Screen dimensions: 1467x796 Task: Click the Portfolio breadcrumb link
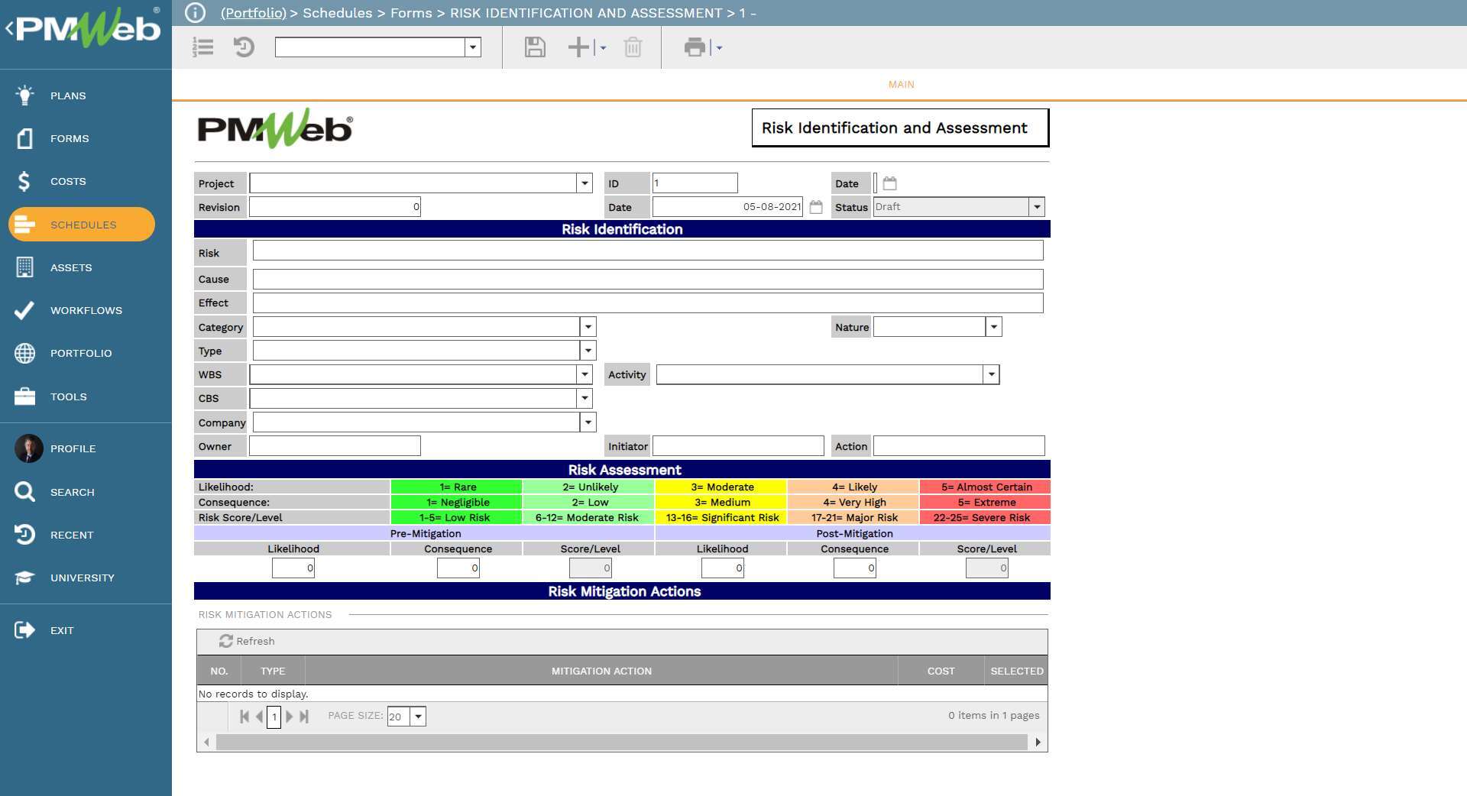(253, 13)
